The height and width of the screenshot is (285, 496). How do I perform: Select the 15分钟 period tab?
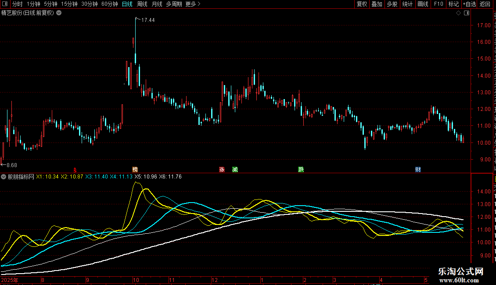69,4
